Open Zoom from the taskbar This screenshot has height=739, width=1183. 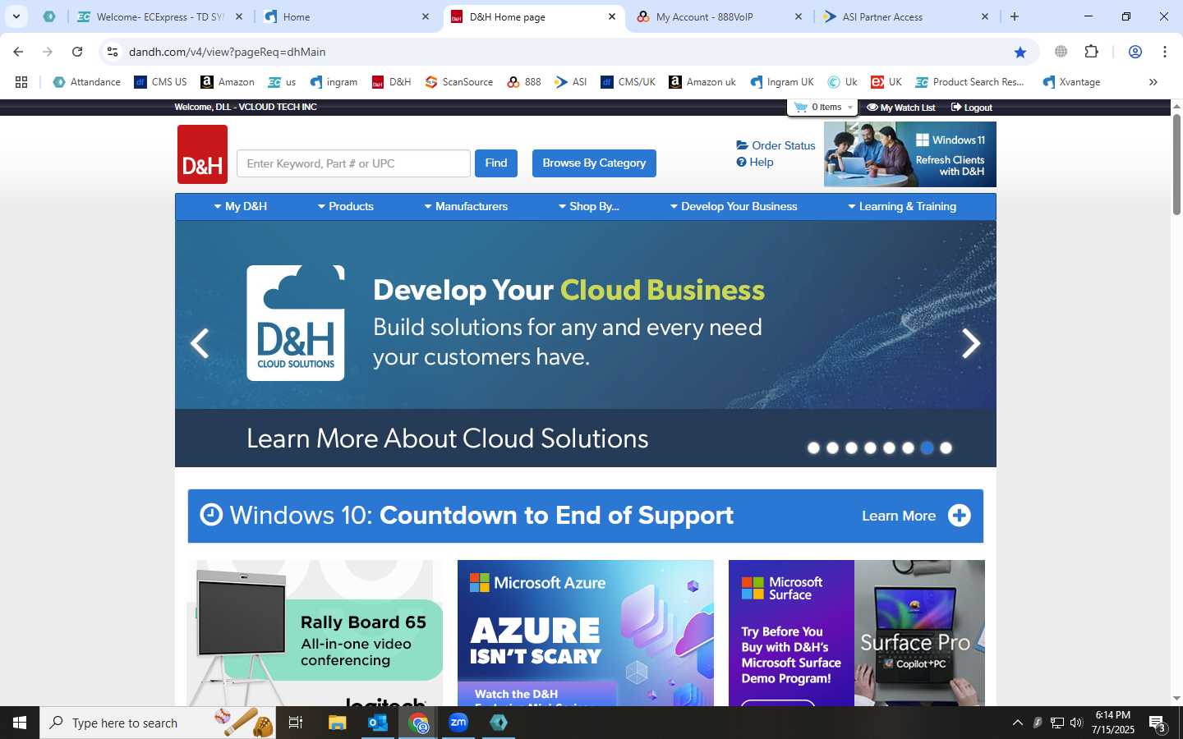tap(458, 723)
